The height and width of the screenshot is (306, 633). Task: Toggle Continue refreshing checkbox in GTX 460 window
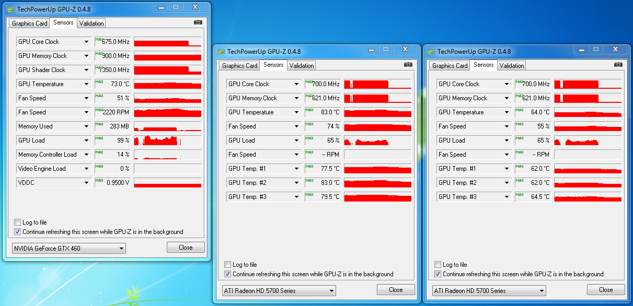pyautogui.click(x=18, y=232)
